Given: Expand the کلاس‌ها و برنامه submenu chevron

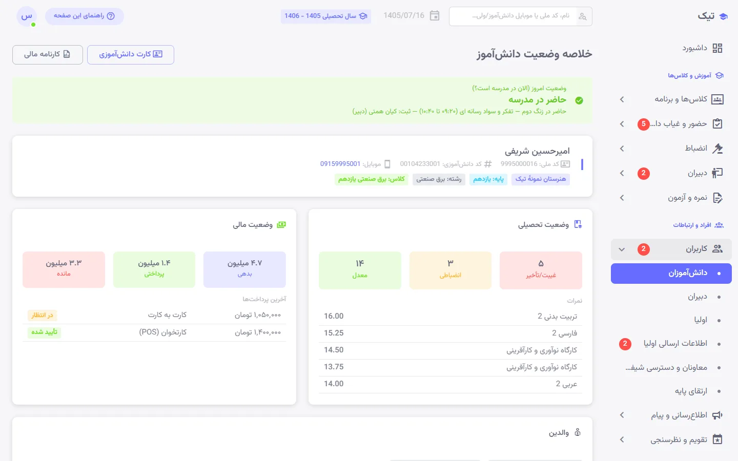Looking at the screenshot, I should [x=622, y=99].
